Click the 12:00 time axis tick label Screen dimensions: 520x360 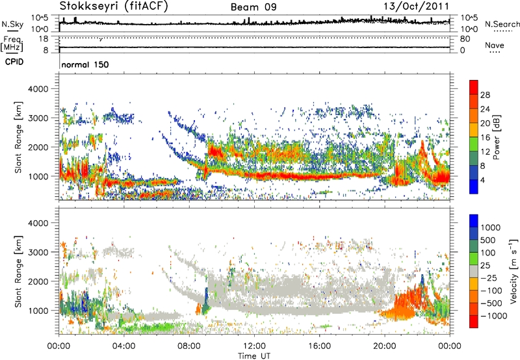pos(254,346)
